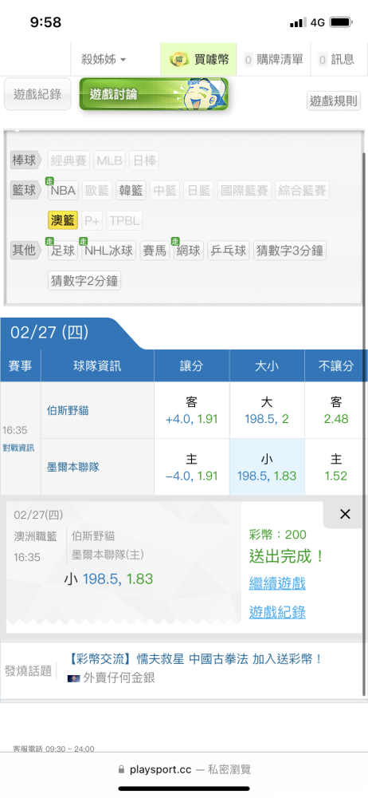This screenshot has height=798, width=368.
Task: Open 遊戲紀錄 button at top
Action: [37, 94]
